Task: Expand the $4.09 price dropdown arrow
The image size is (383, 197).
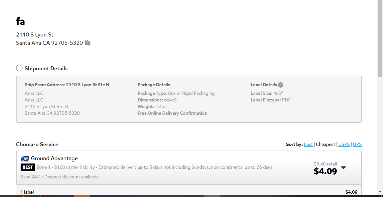Action: click(x=343, y=168)
